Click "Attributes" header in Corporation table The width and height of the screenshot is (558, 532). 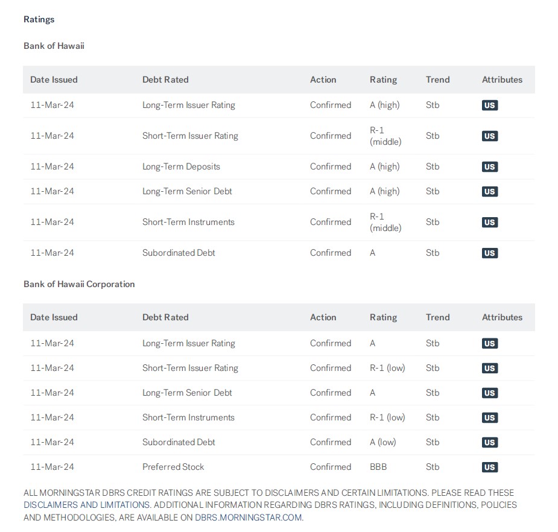pyautogui.click(x=502, y=317)
